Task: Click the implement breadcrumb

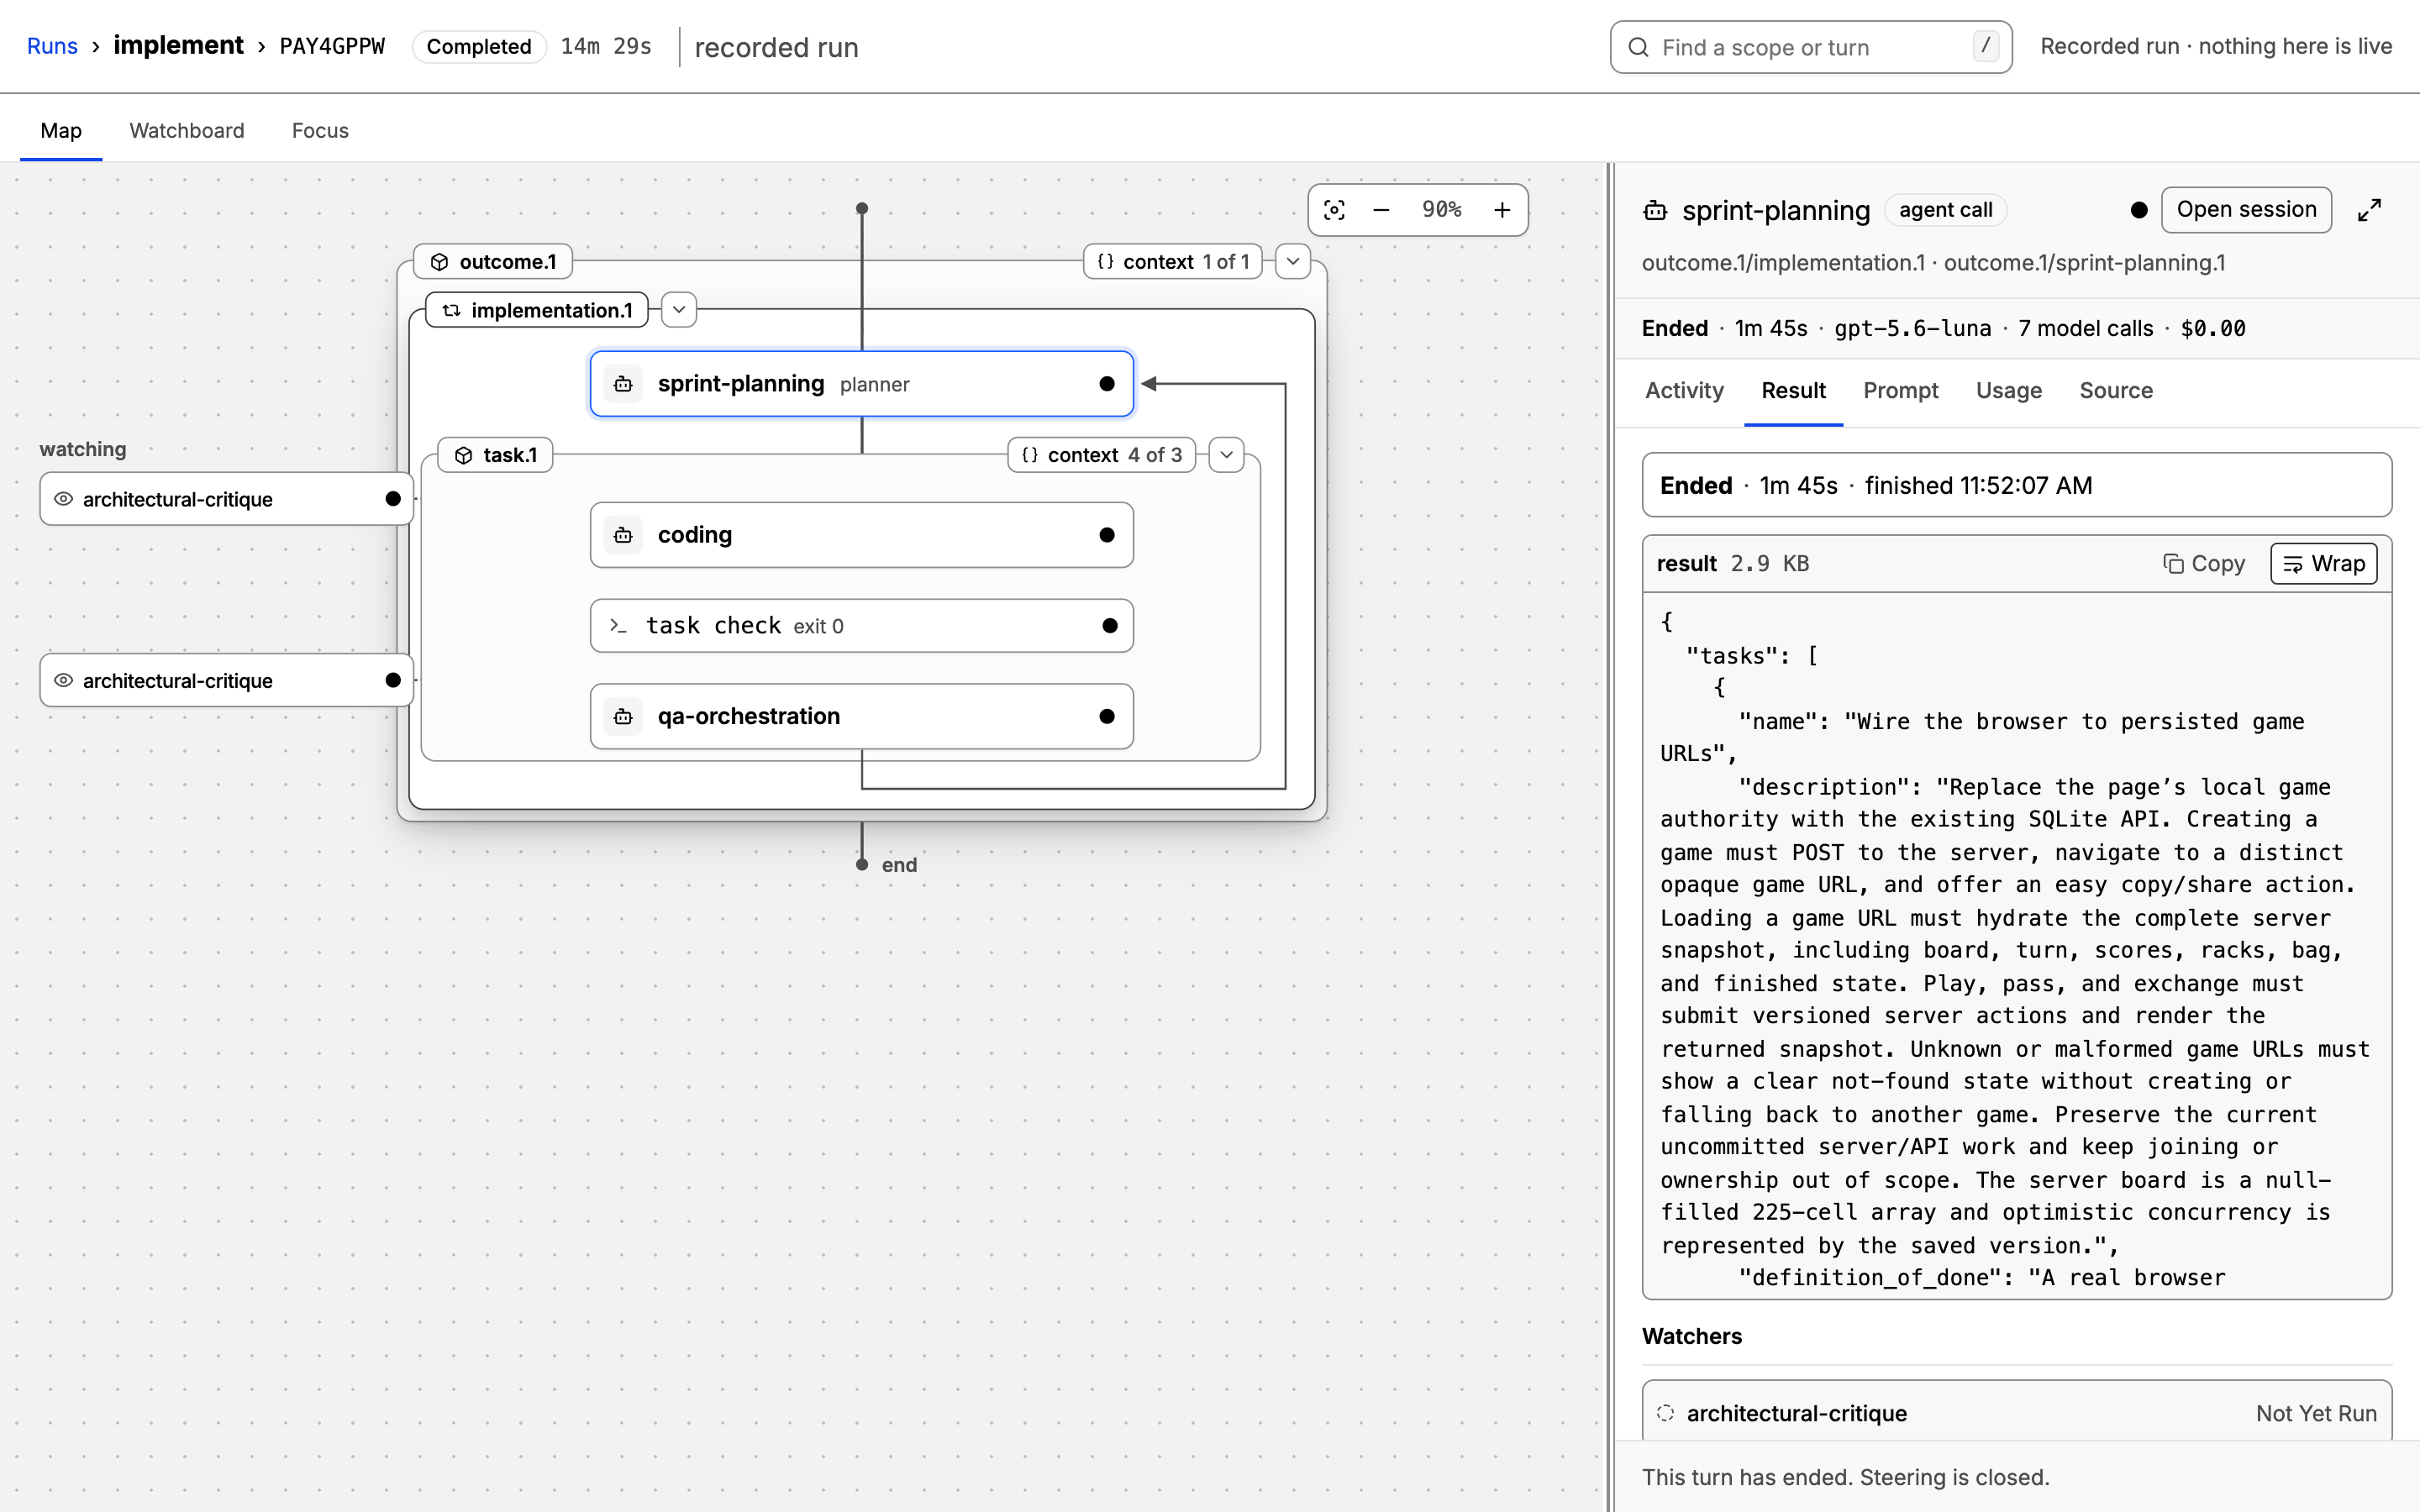Action: [178, 46]
